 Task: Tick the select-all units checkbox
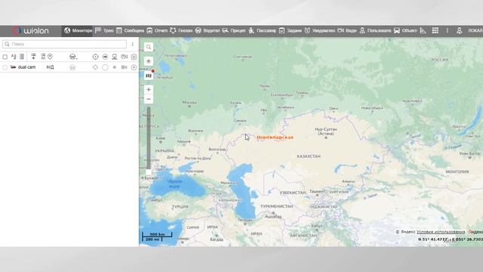tap(5, 57)
